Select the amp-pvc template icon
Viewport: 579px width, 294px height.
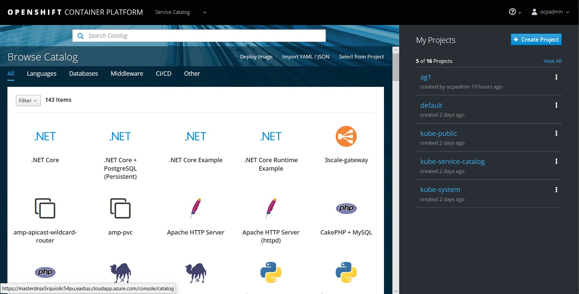pos(120,208)
